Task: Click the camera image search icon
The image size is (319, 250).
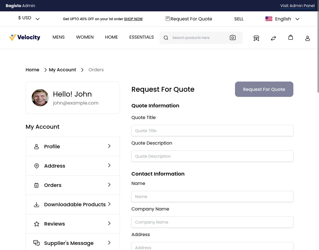Action: tap(232, 38)
